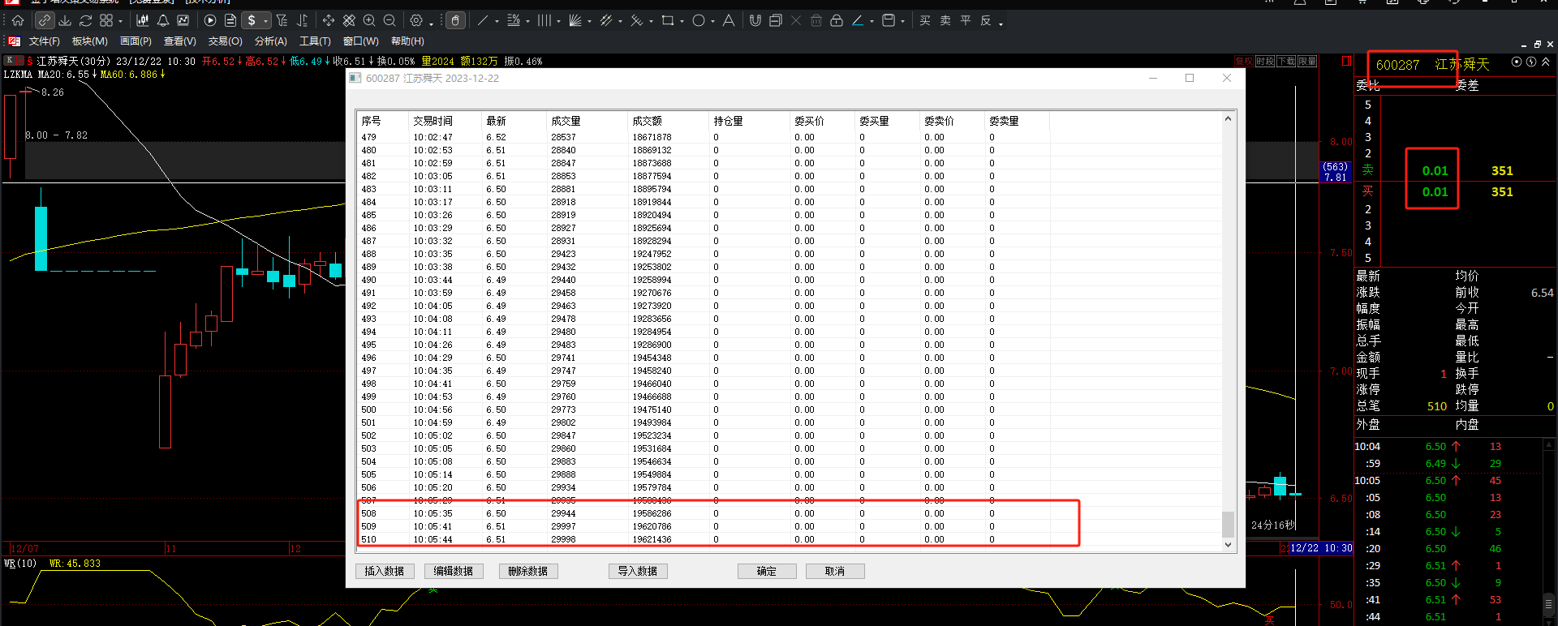Toggle the 限量 chart option
The image size is (1558, 626).
pos(1307,62)
